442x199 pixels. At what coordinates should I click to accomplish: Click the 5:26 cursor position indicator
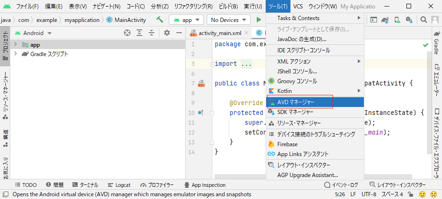coord(340,194)
